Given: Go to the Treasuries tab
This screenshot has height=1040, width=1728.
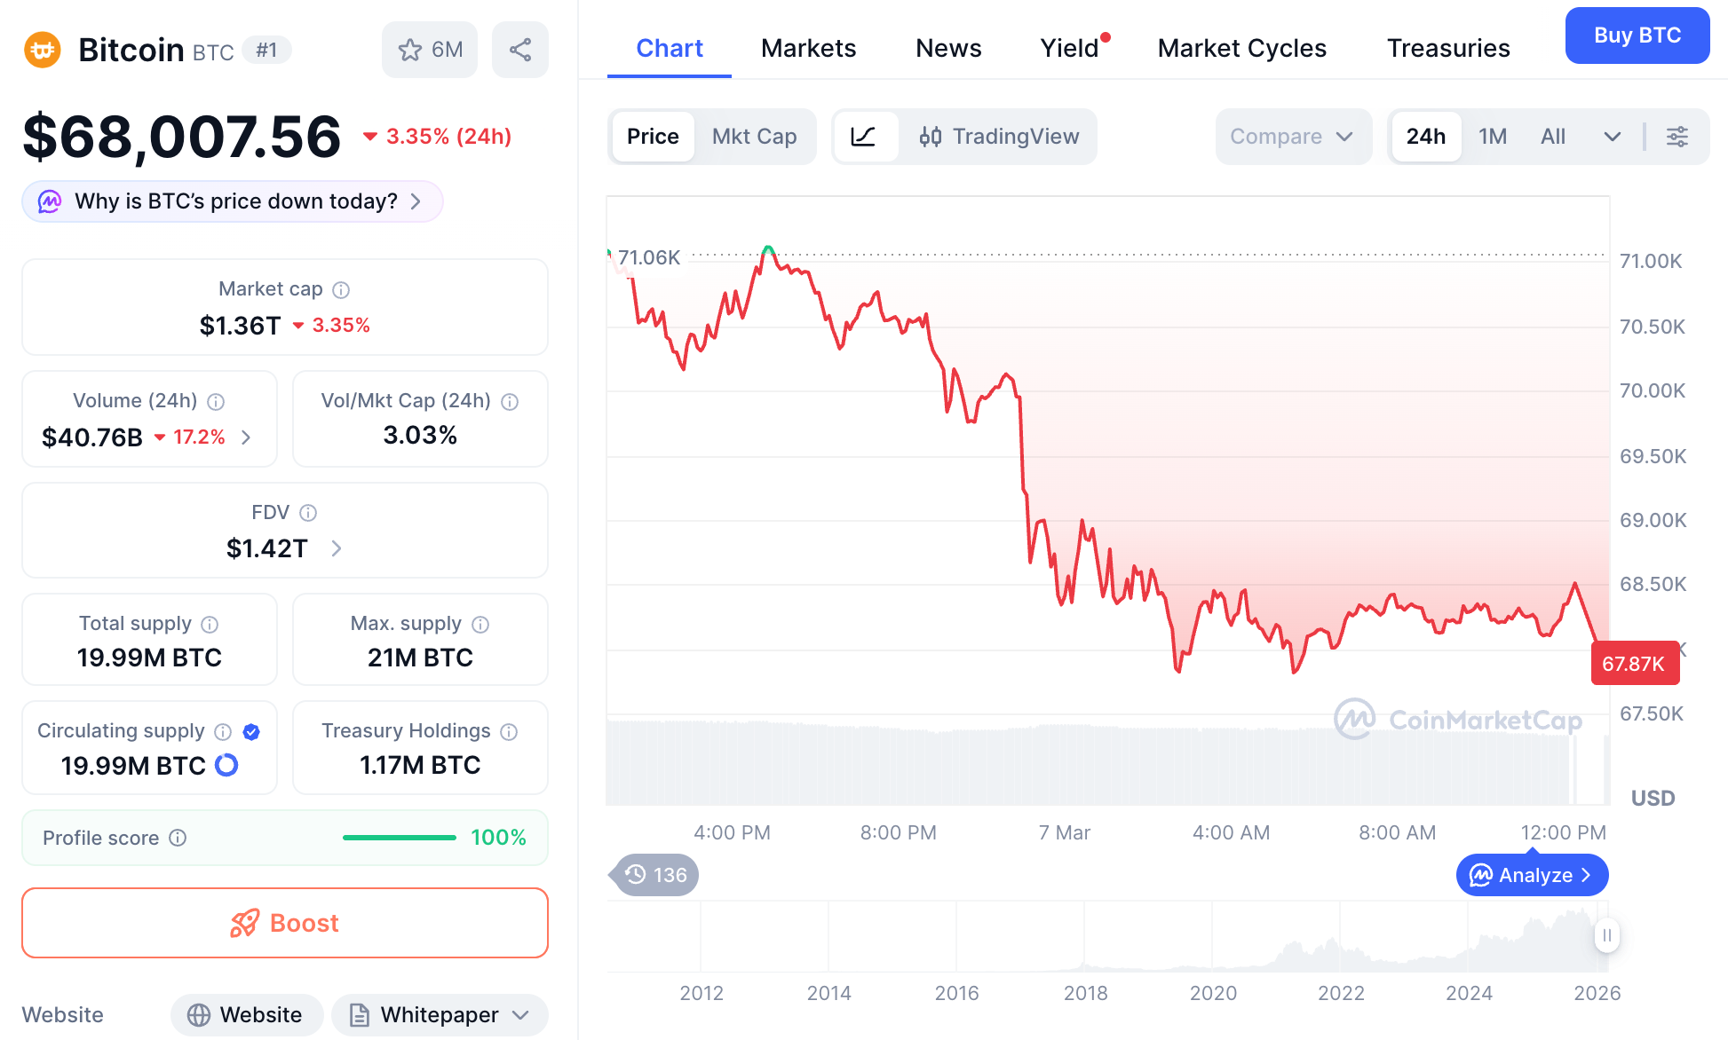Looking at the screenshot, I should tap(1448, 48).
